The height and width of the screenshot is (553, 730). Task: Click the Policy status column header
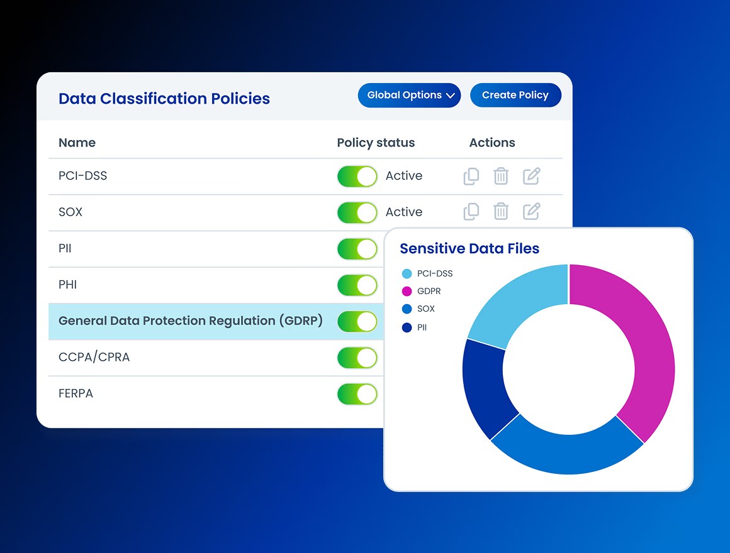[376, 143]
